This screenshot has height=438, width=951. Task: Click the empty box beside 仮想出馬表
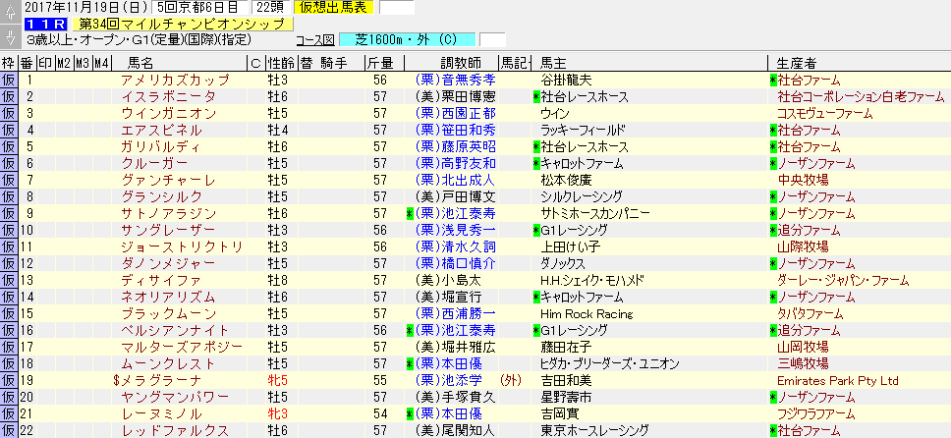pyautogui.click(x=397, y=8)
